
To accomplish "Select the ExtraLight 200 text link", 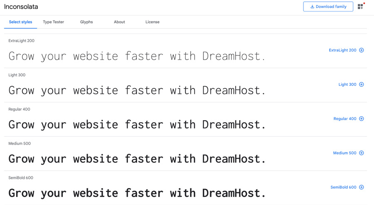I will (x=342, y=50).
